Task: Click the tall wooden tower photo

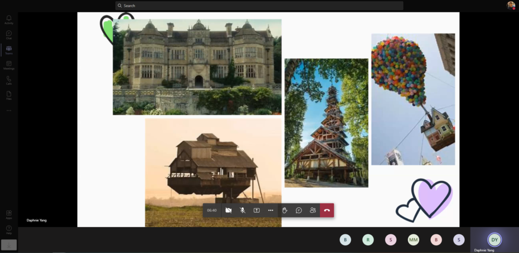Action: (326, 123)
